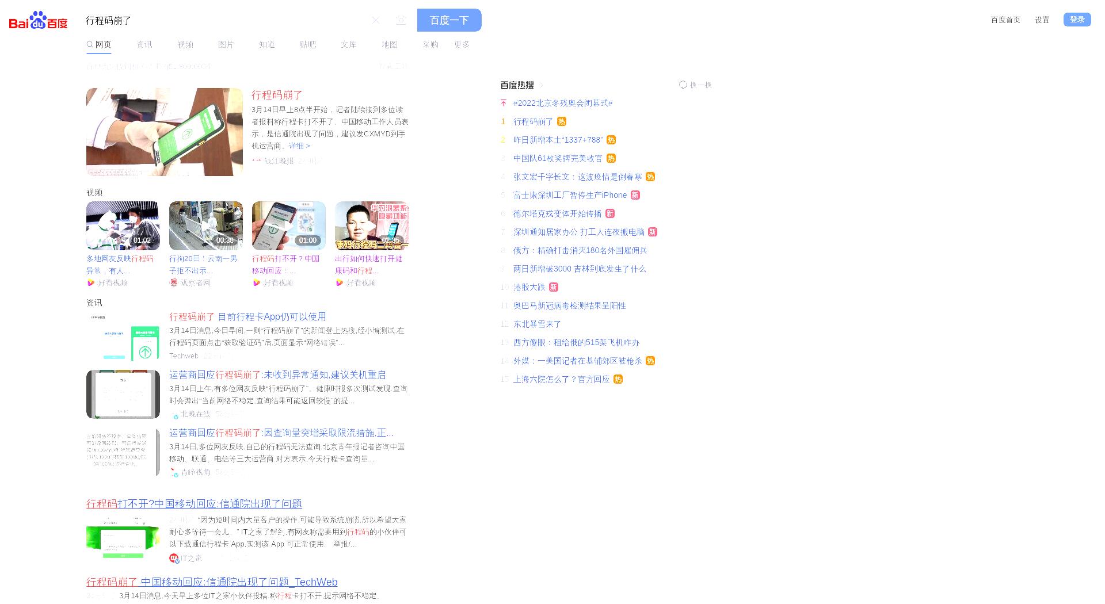This screenshot has width=1105, height=604.
Task: Open hot search #2022北京冬残奥会闭幕式#
Action: [563, 104]
